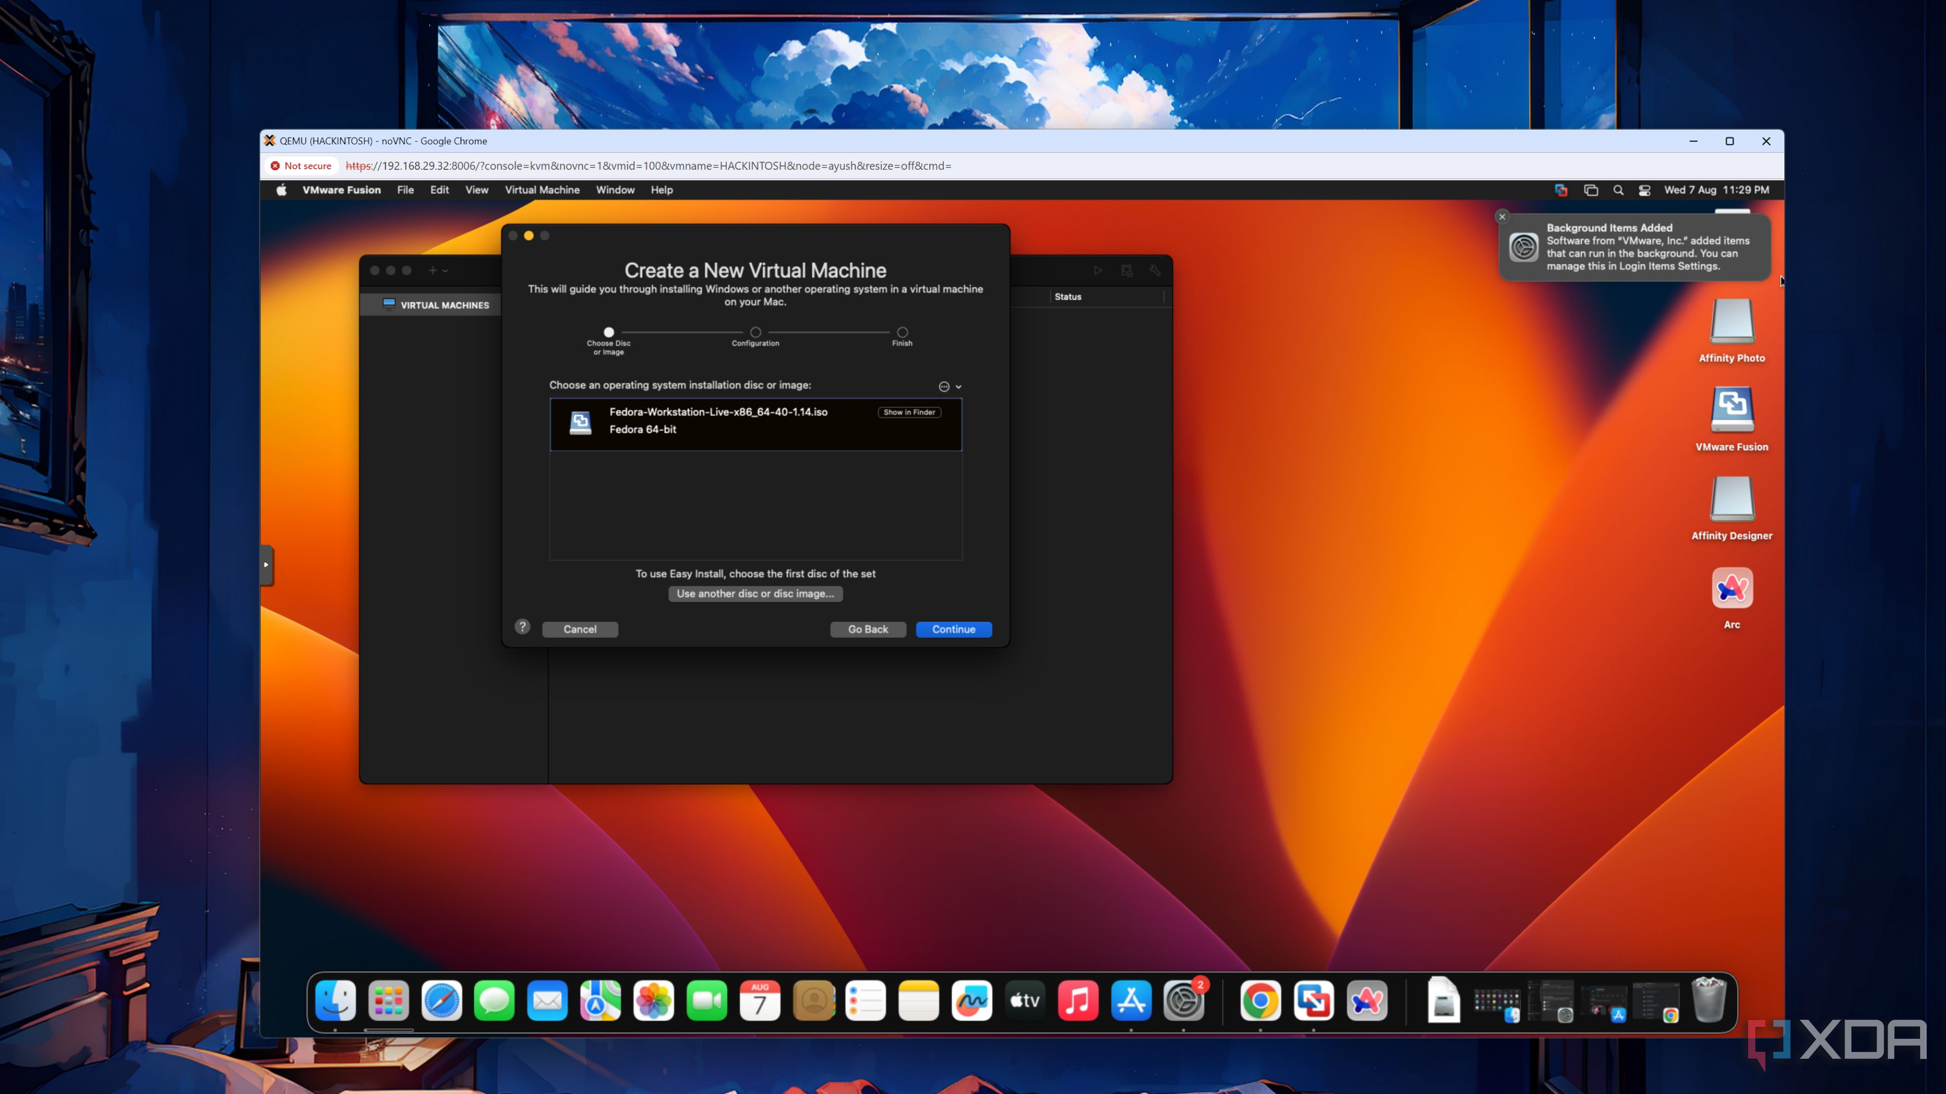Dismiss Background Items Added notification
The image size is (1946, 1094).
pyautogui.click(x=1502, y=217)
